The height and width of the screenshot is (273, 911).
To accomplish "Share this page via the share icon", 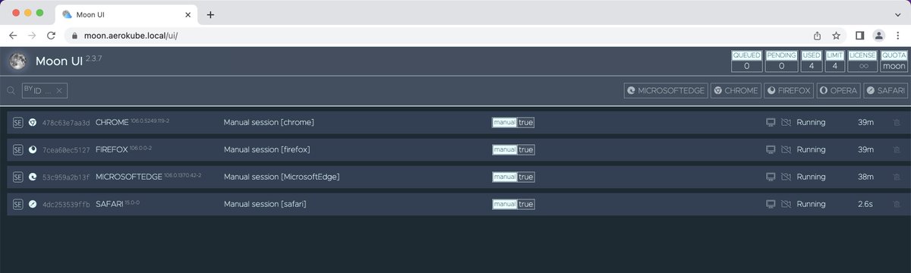I will [x=818, y=36].
